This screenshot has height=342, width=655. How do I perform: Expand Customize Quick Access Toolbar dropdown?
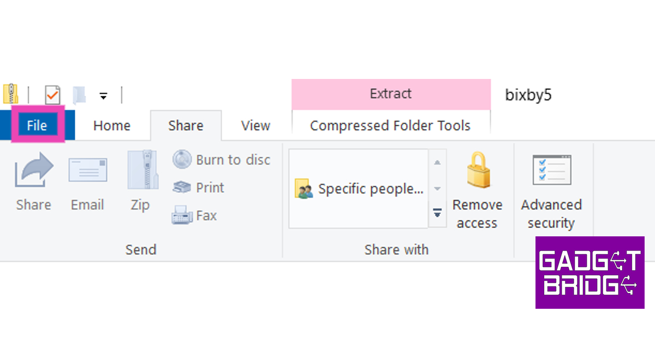[103, 96]
